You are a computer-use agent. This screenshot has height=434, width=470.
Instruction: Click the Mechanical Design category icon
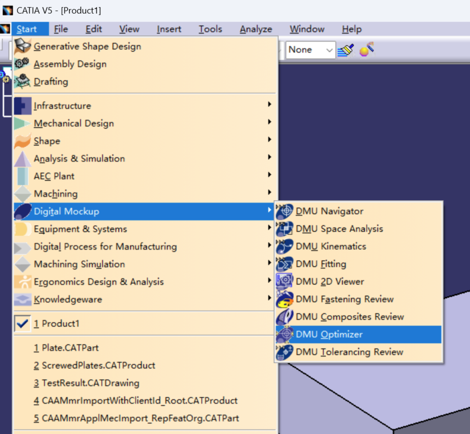(23, 123)
